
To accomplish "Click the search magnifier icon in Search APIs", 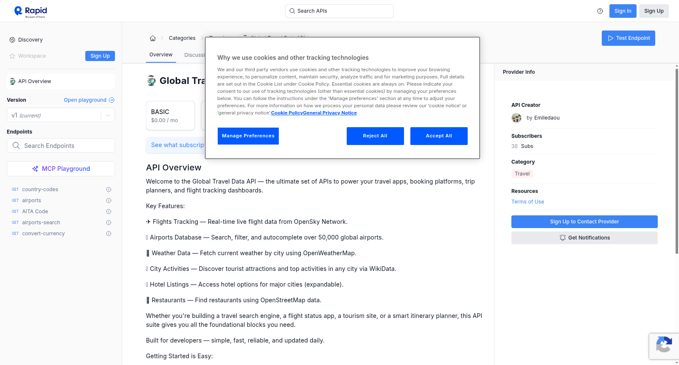I will pyautogui.click(x=292, y=11).
